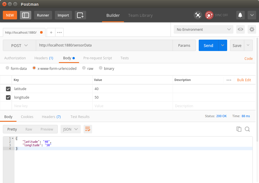Uncheck the latitude key checkbox
This screenshot has width=259, height=183.
tap(8, 89)
